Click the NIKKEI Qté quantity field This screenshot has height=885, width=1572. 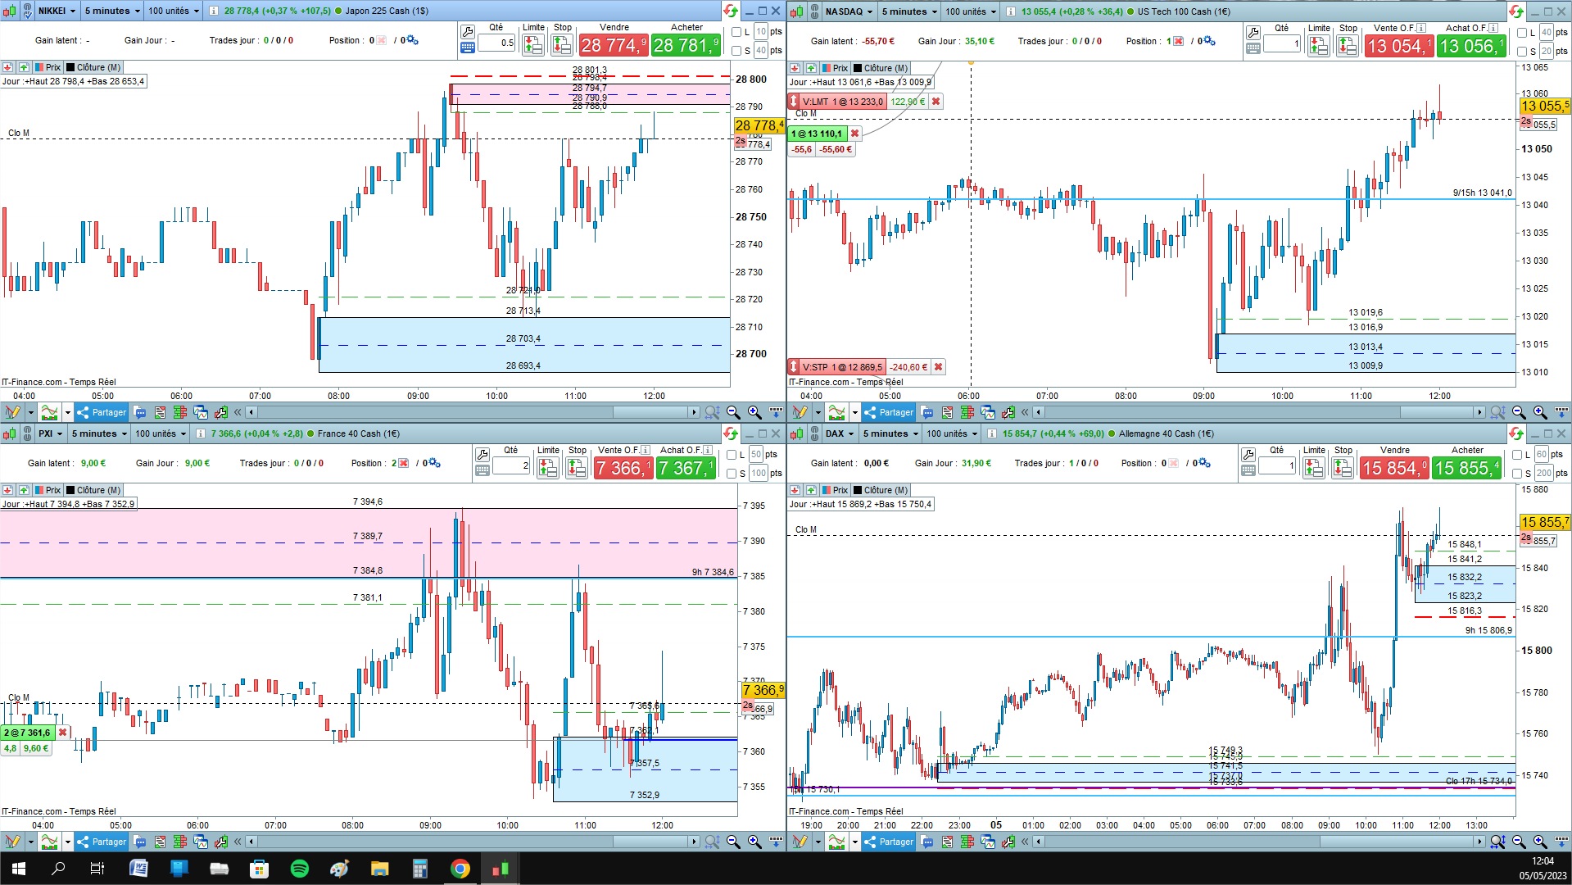coord(496,43)
